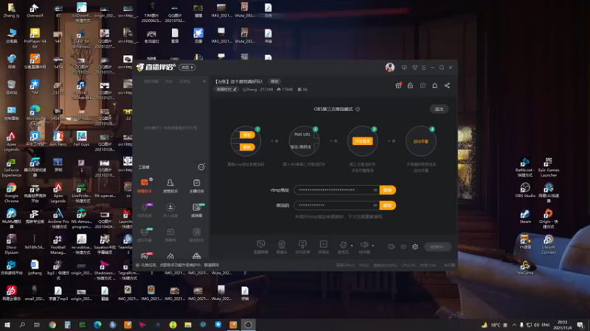The width and height of the screenshot is (590, 331).
Task: Add the 手机投屏 phone mirroring source
Action: 302,246
